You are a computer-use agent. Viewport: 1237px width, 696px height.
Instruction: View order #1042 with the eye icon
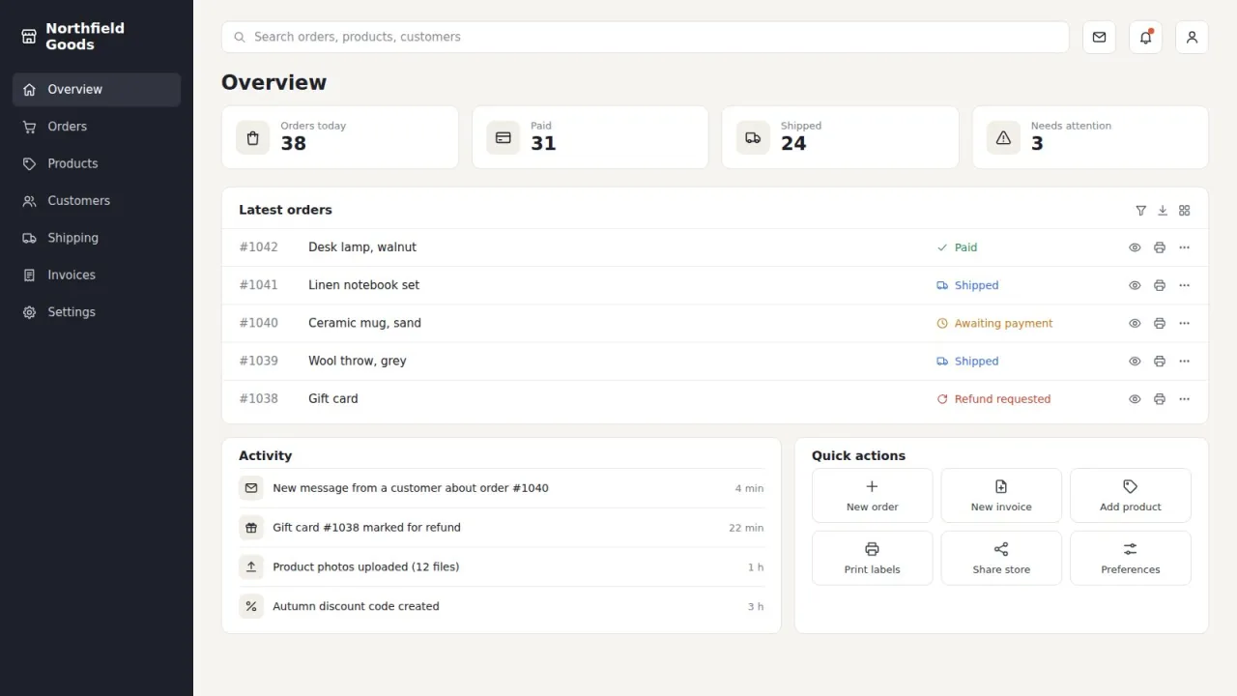1135,247
